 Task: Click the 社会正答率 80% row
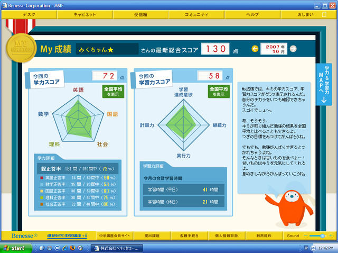78,204
